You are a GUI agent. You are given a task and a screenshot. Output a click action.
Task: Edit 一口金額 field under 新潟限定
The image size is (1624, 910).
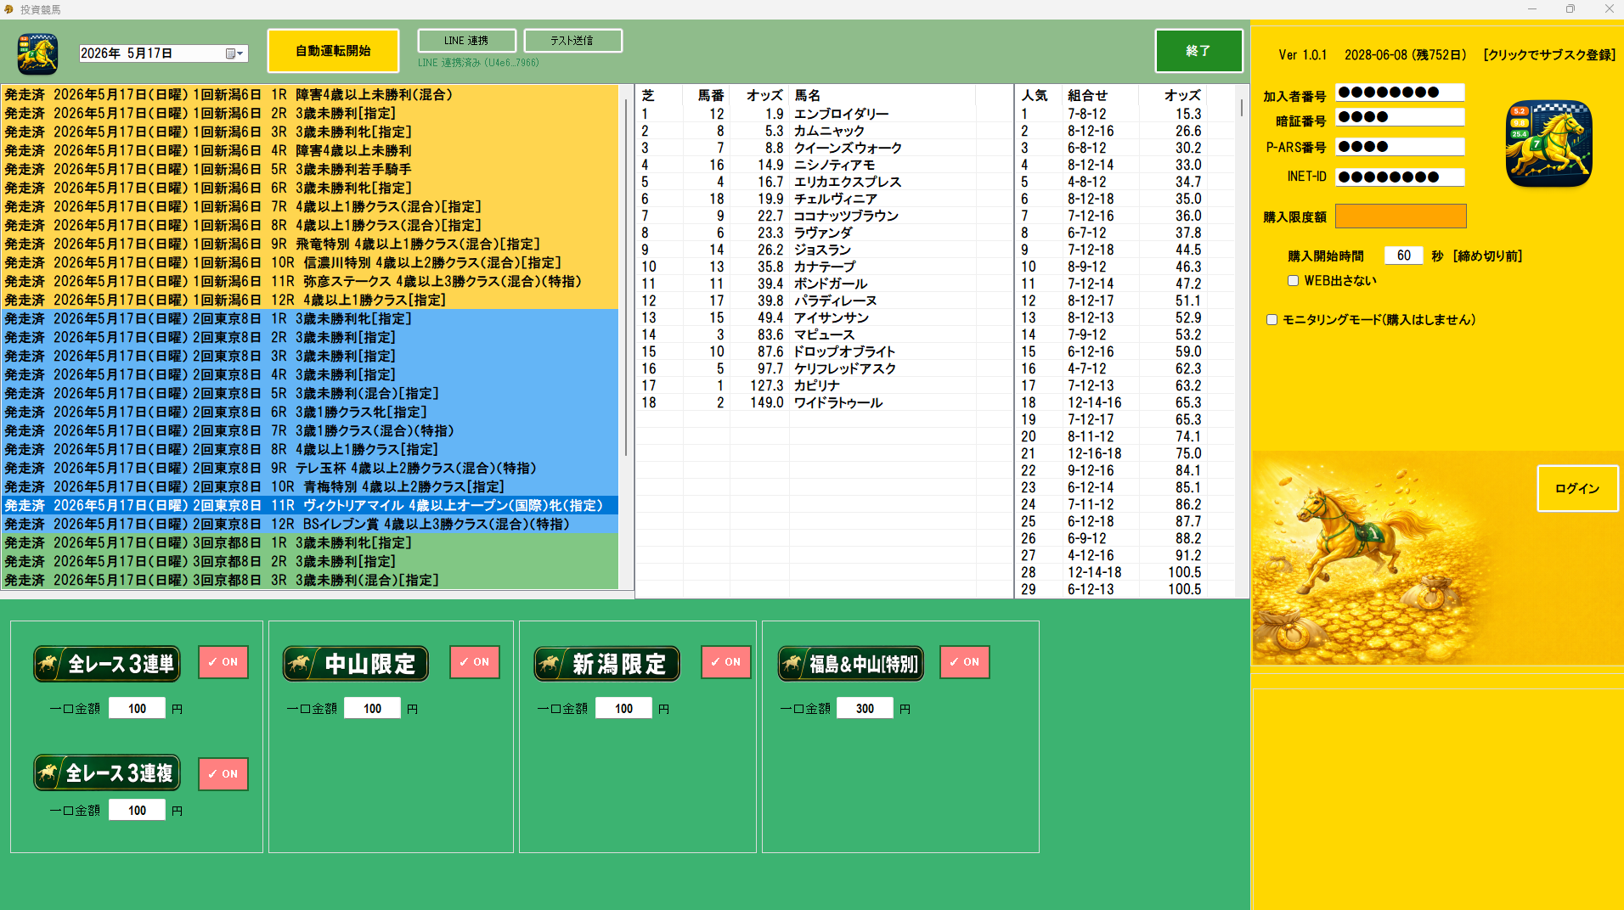623,709
